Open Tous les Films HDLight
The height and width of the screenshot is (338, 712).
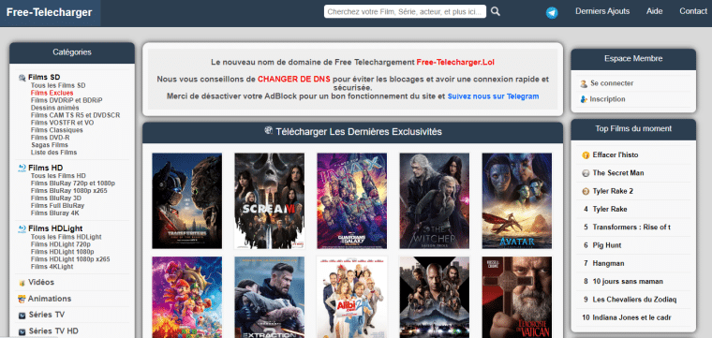[x=67, y=237]
